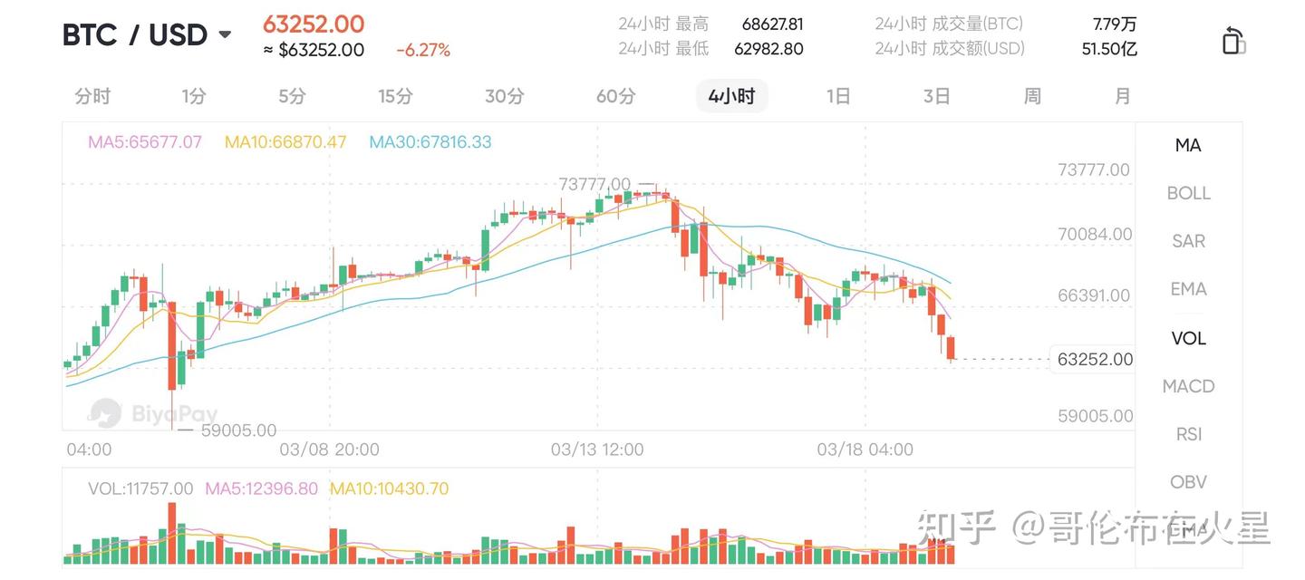
Task: Select the MA overlay in the sidebar
Action: coord(1187,144)
